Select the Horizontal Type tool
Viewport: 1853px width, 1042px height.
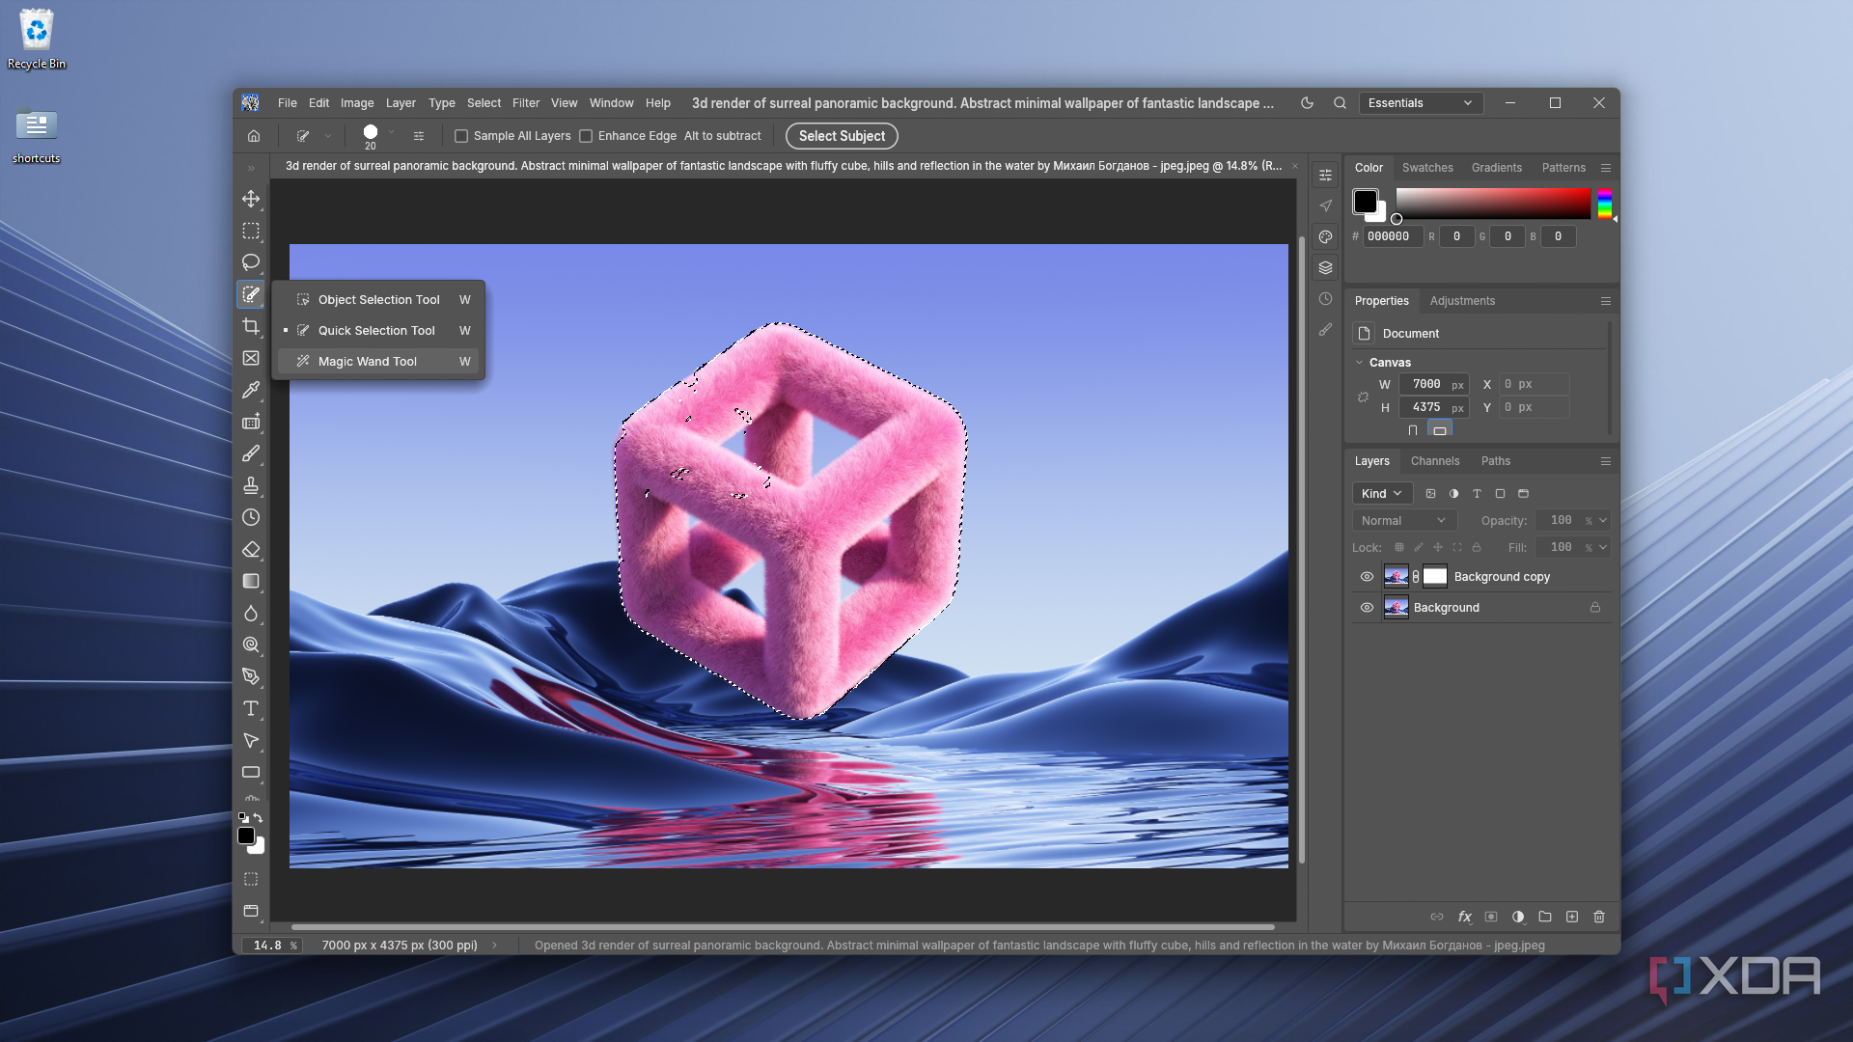click(251, 708)
